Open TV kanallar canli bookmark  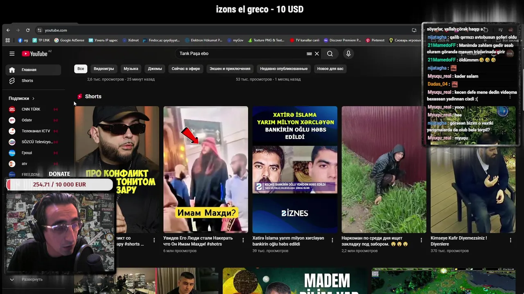(x=305, y=40)
